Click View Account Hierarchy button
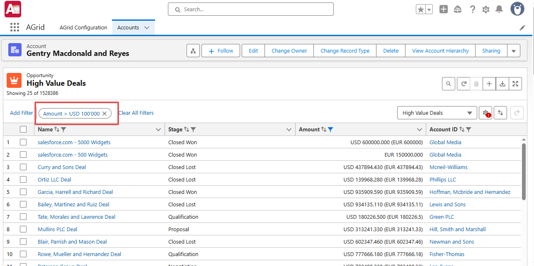Viewport: 534px width, 266px height. click(x=440, y=51)
